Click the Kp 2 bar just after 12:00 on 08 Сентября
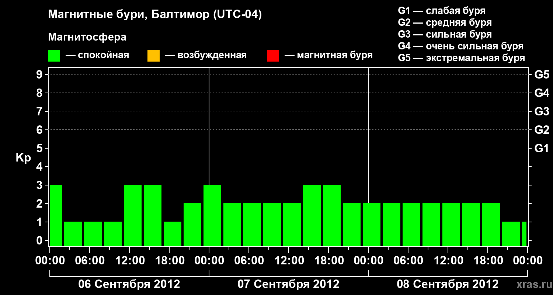 point(451,225)
